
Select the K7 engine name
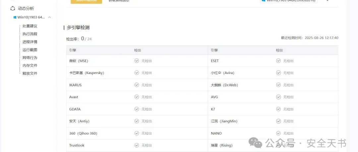(213, 109)
